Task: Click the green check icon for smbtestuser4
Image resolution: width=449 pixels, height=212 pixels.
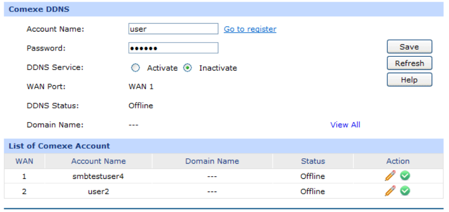Action: [x=405, y=176]
